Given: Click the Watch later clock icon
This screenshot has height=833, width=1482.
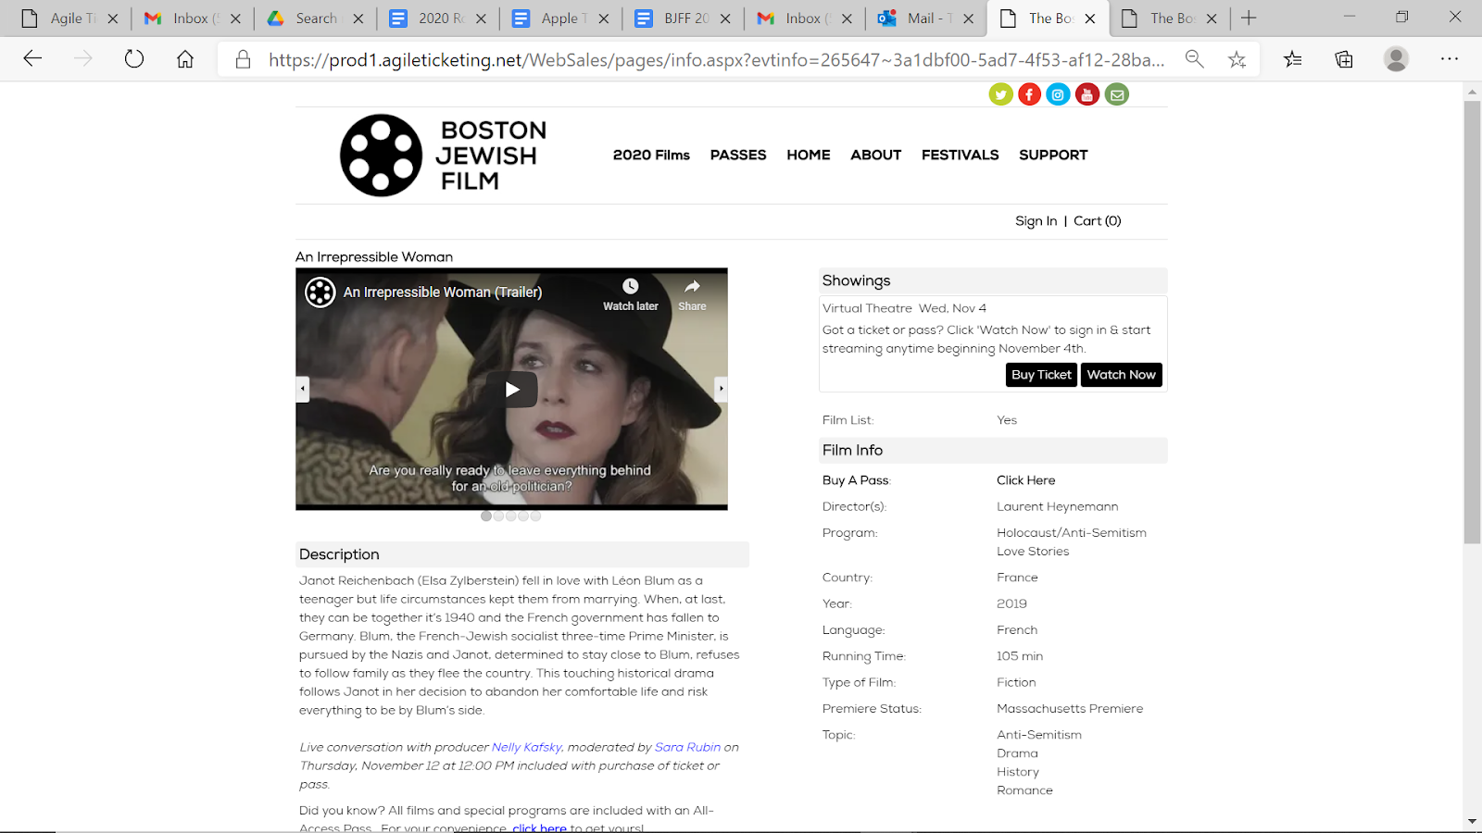Looking at the screenshot, I should point(631,287).
